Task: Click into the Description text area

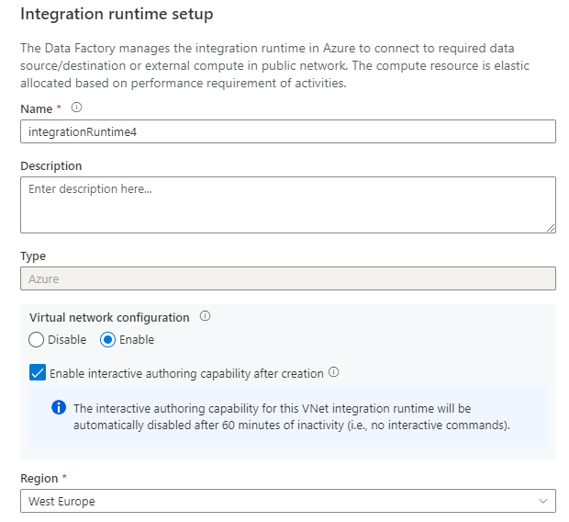Action: coord(287,204)
